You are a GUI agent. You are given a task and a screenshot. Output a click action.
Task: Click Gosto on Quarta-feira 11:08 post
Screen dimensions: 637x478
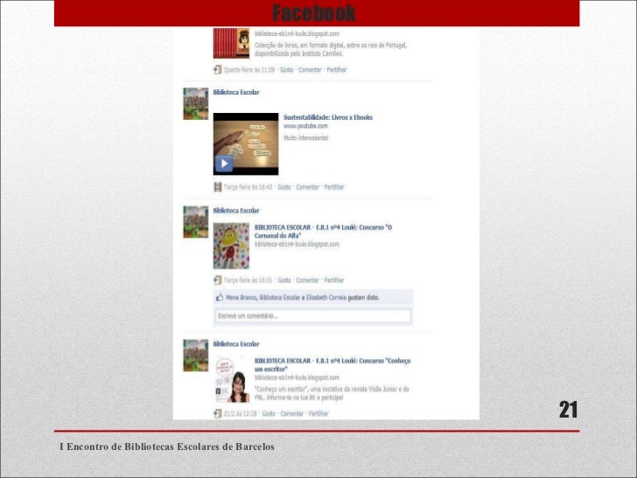coord(286,70)
